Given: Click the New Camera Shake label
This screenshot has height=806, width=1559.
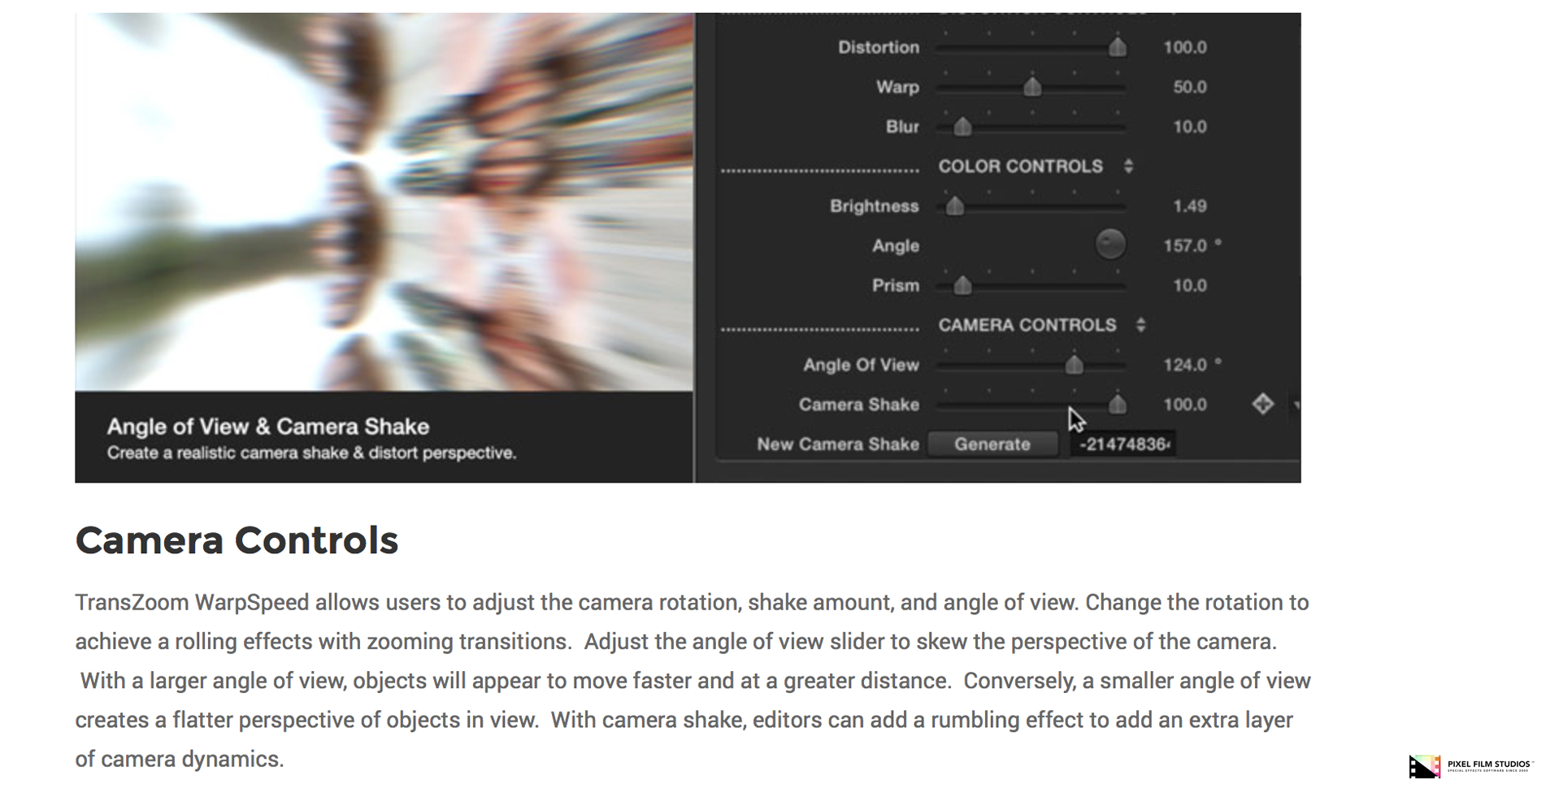Looking at the screenshot, I should point(838,444).
